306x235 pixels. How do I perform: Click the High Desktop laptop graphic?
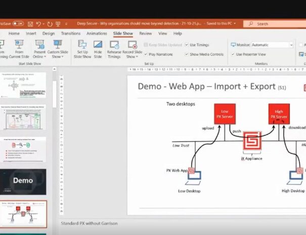(x=295, y=178)
